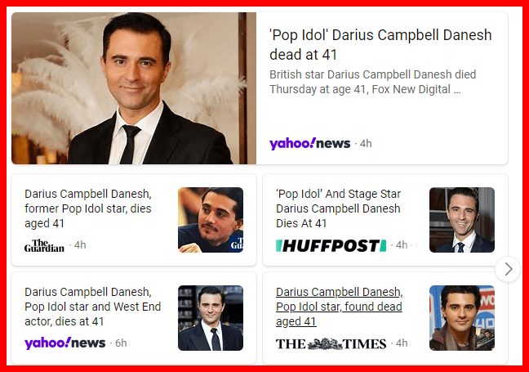Click The Times logo

coord(331,343)
